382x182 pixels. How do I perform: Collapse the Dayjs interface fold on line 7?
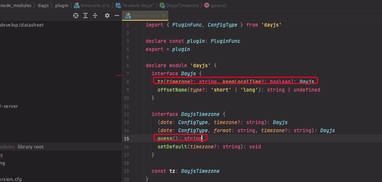143,74
